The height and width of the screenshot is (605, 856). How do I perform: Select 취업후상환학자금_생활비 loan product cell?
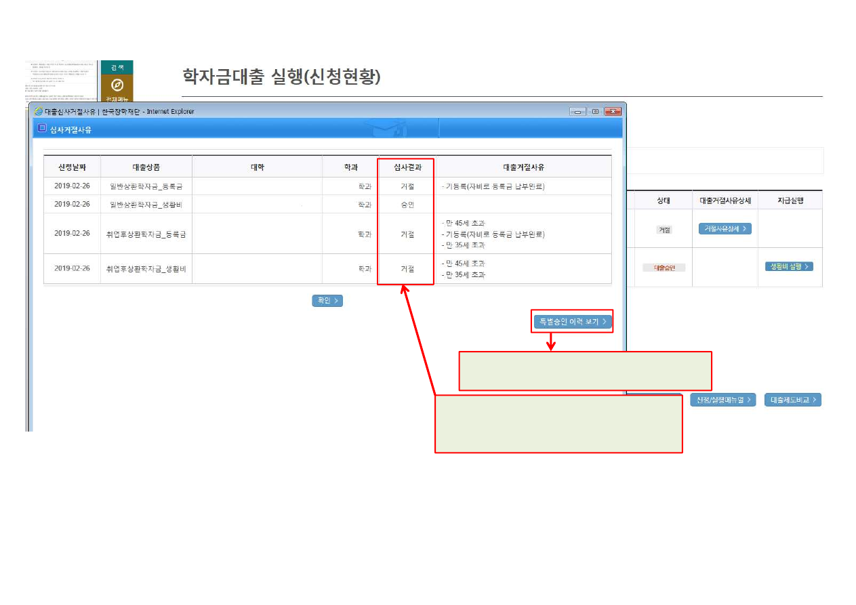click(146, 268)
